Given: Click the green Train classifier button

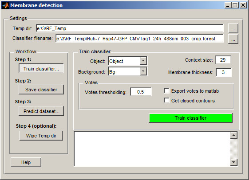Looking at the screenshot, I should pos(190,118).
